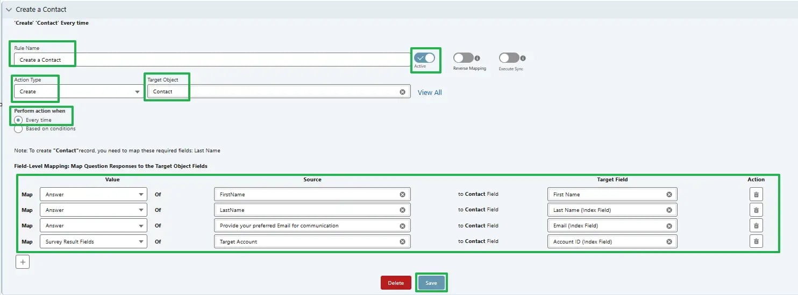Open the Survey Result Fields value dropdown
This screenshot has height=295, width=798.
pyautogui.click(x=94, y=241)
